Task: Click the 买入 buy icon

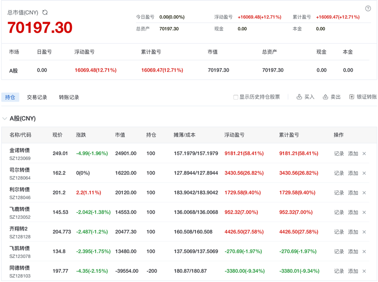Action: (299, 97)
